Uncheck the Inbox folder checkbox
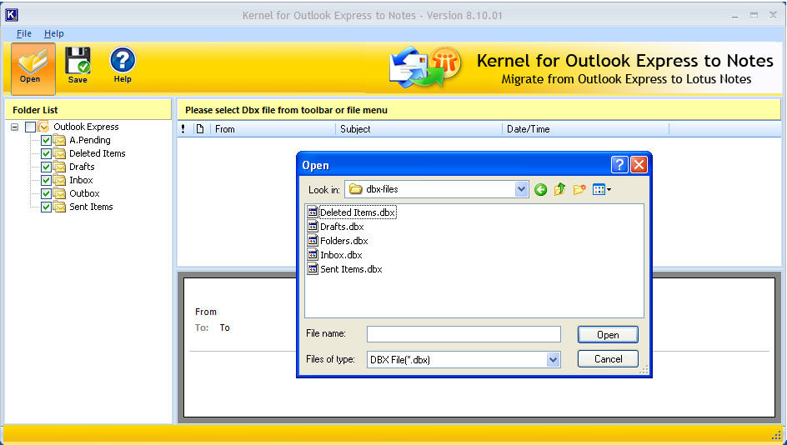Image resolution: width=787 pixels, height=445 pixels. pos(47,180)
